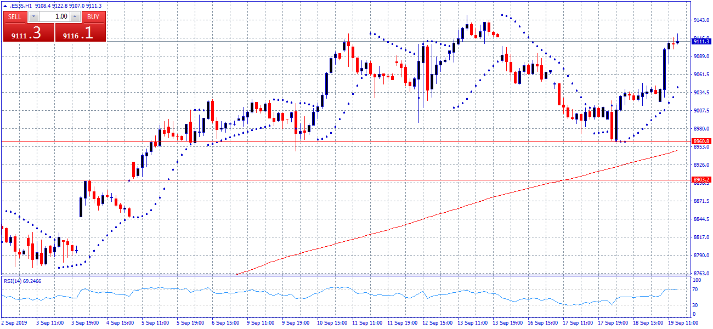Collapse the one-click trading panel triangle

(5, 6)
